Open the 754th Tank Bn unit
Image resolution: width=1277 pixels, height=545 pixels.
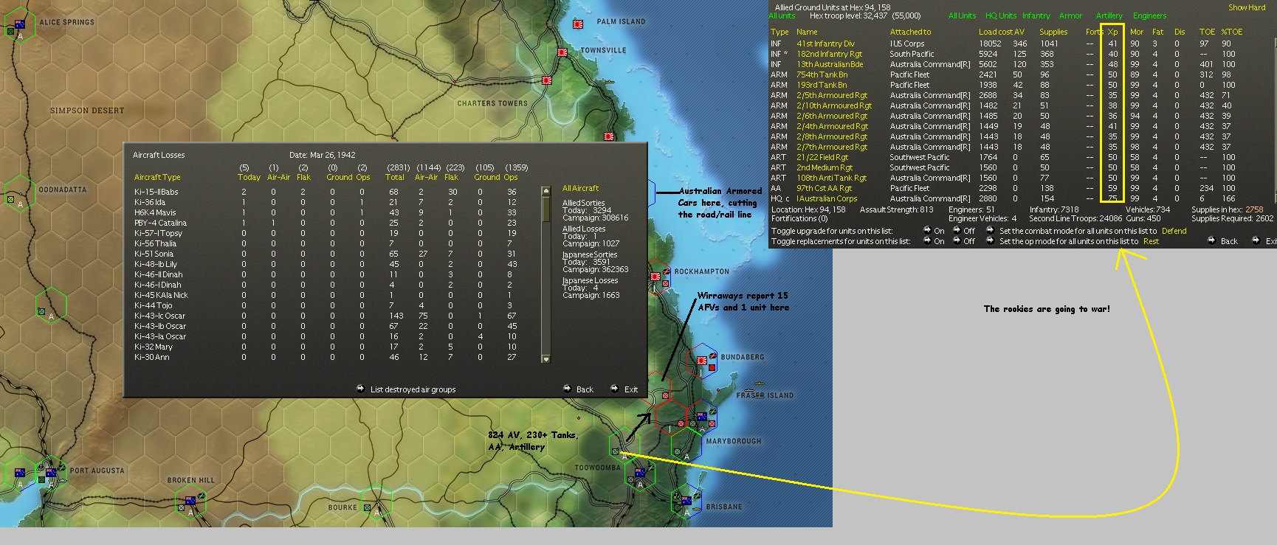[822, 74]
